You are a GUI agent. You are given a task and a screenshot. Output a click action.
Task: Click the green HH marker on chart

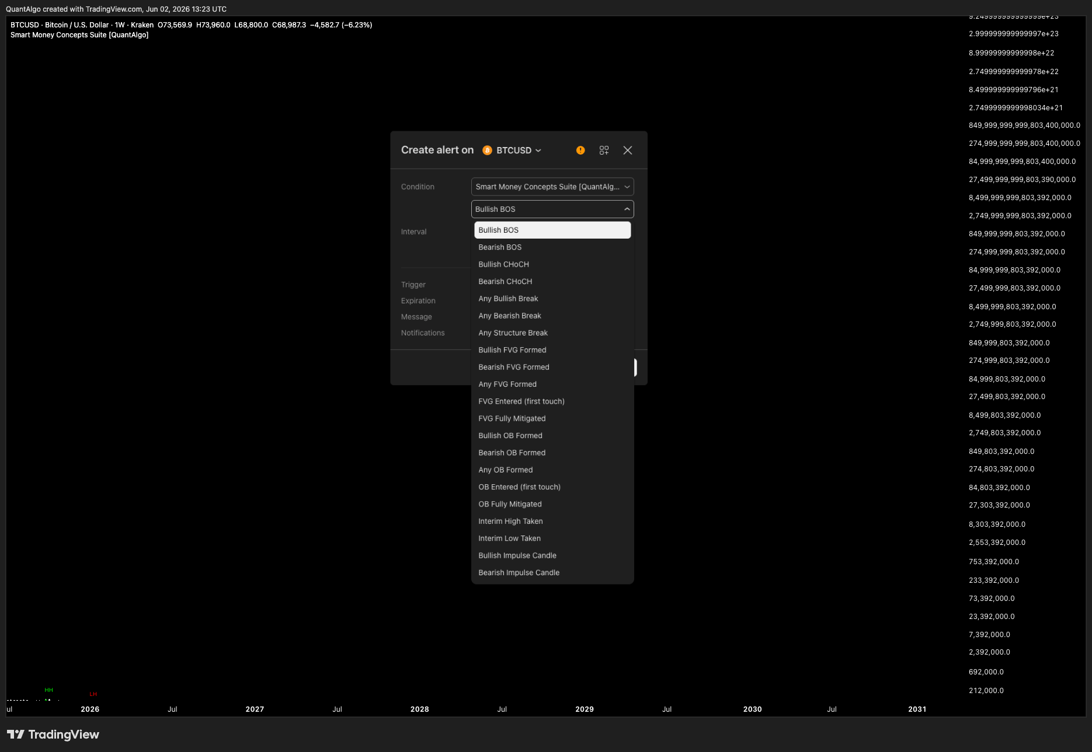click(x=49, y=690)
